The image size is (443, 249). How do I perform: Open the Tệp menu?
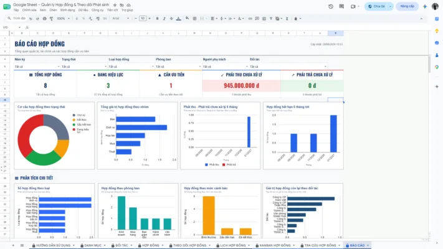pyautogui.click(x=16, y=10)
